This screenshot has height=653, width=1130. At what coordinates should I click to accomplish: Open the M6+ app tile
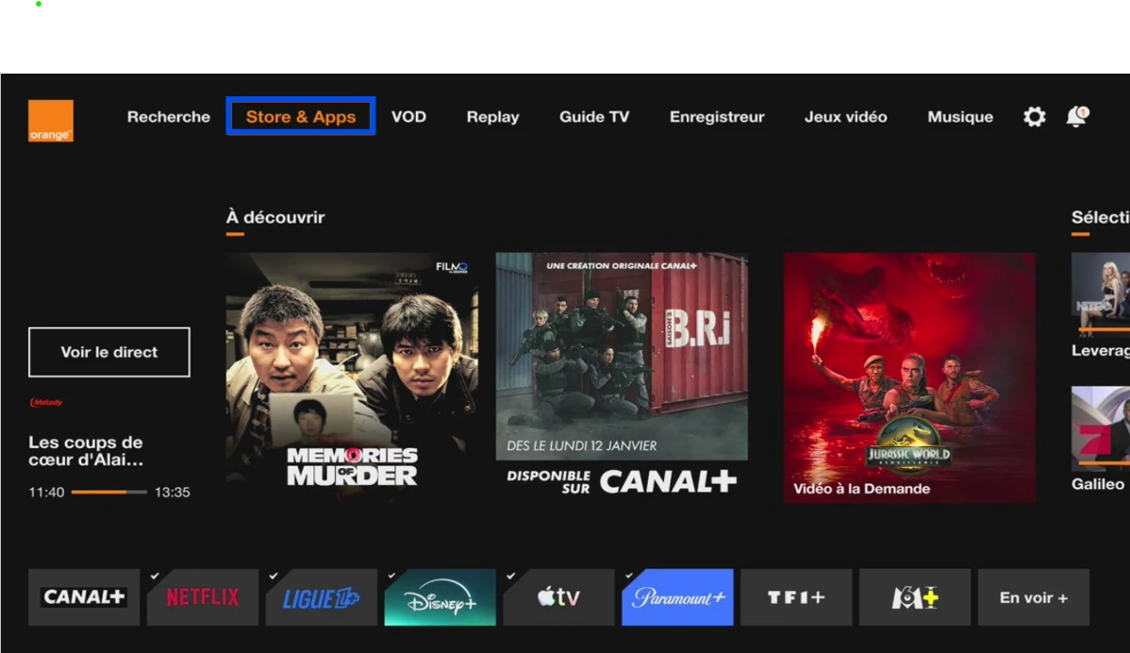tap(914, 597)
